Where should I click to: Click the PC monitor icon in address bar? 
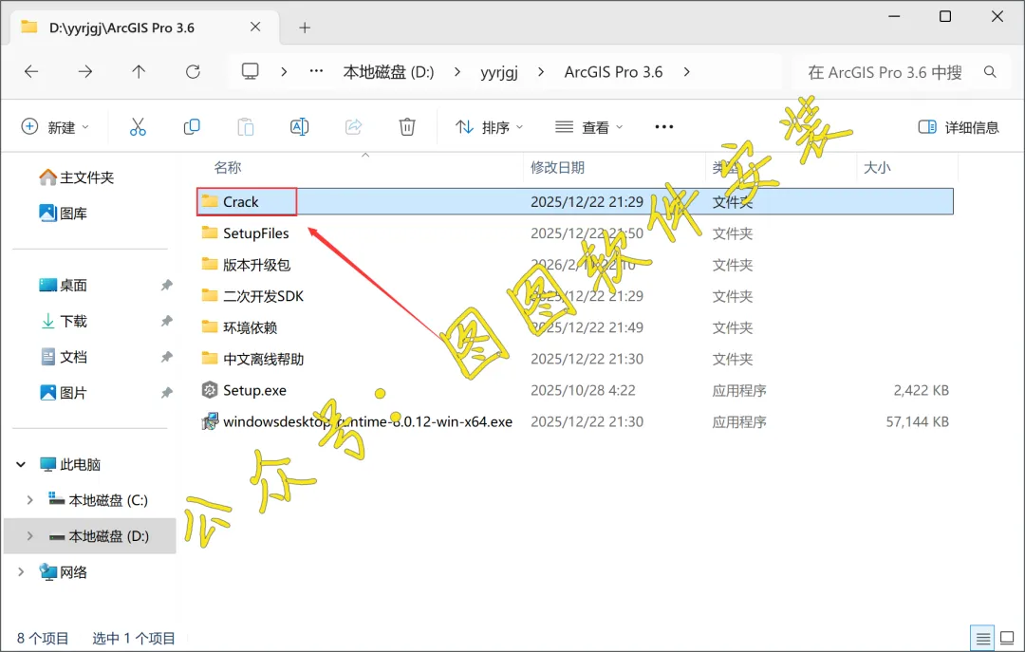click(x=251, y=72)
